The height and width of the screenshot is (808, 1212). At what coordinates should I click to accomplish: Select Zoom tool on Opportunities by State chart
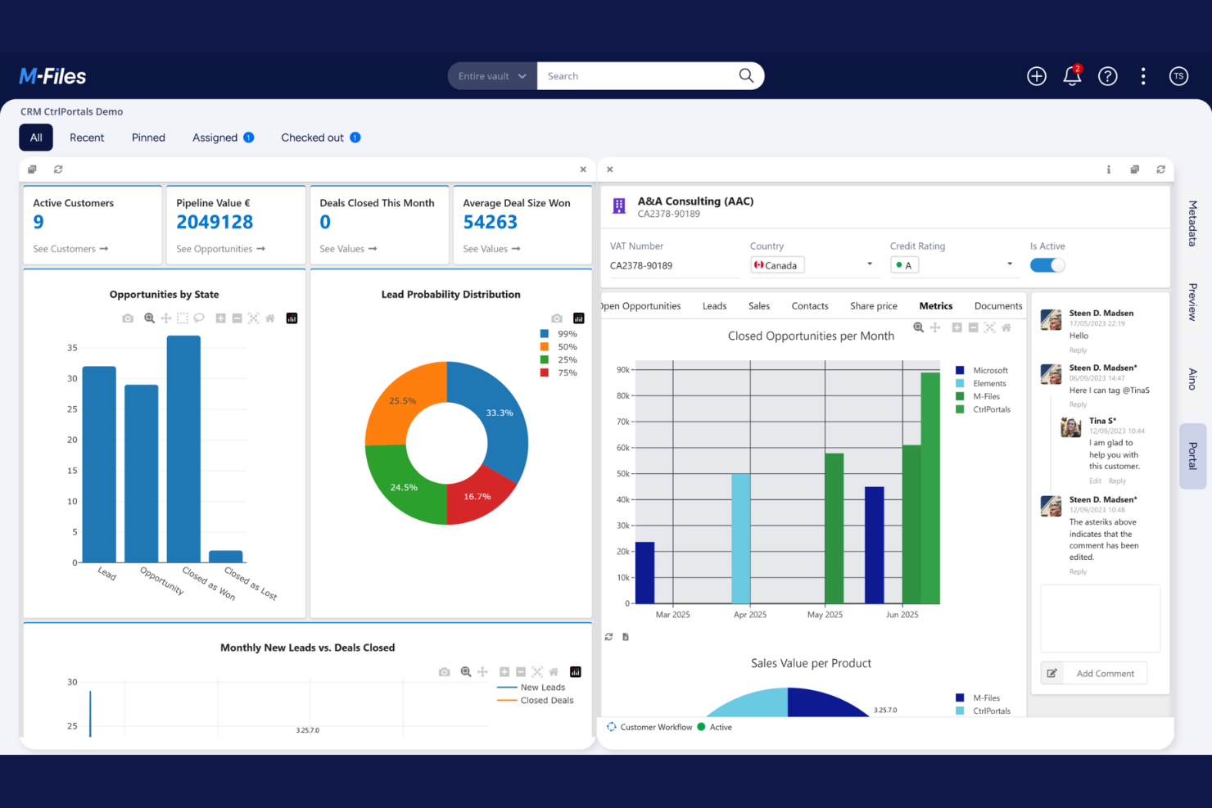[149, 318]
